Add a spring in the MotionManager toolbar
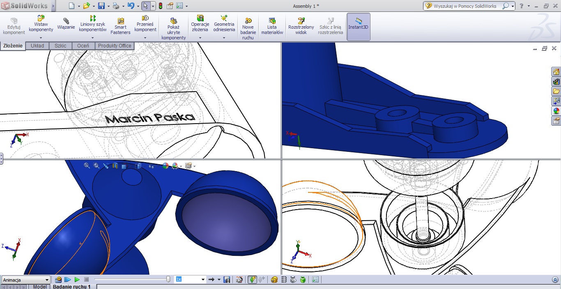This screenshot has height=289, width=561. tap(285, 279)
